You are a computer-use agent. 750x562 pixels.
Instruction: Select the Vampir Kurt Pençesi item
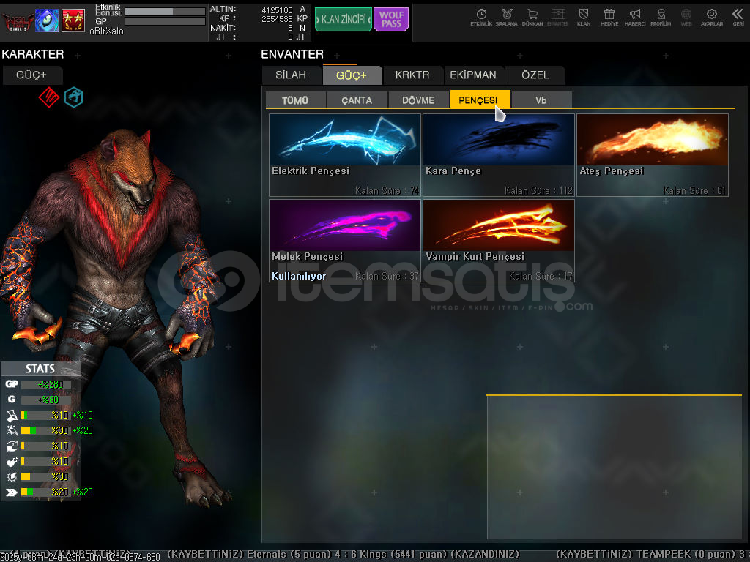(x=499, y=240)
